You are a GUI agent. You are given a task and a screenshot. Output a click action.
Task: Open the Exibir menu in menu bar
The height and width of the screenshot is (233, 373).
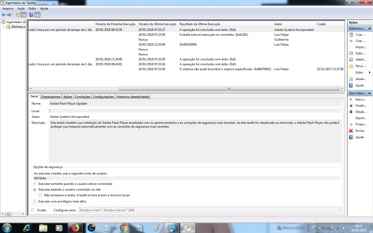click(x=32, y=9)
